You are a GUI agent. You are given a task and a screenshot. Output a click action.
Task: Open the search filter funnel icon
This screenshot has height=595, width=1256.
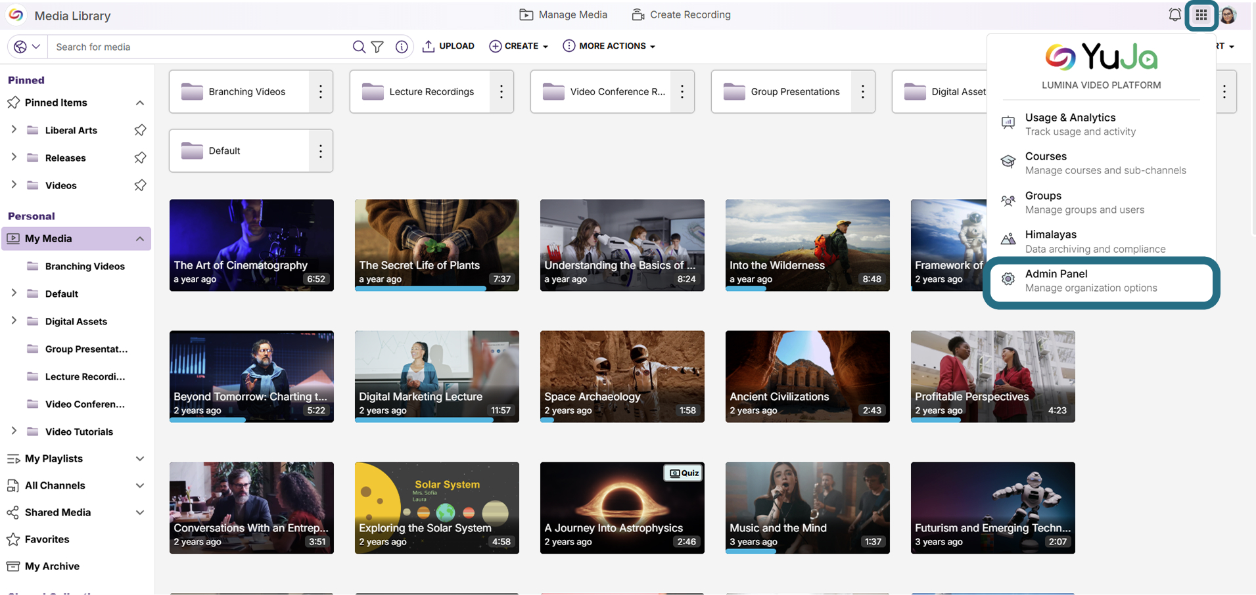[x=377, y=47]
